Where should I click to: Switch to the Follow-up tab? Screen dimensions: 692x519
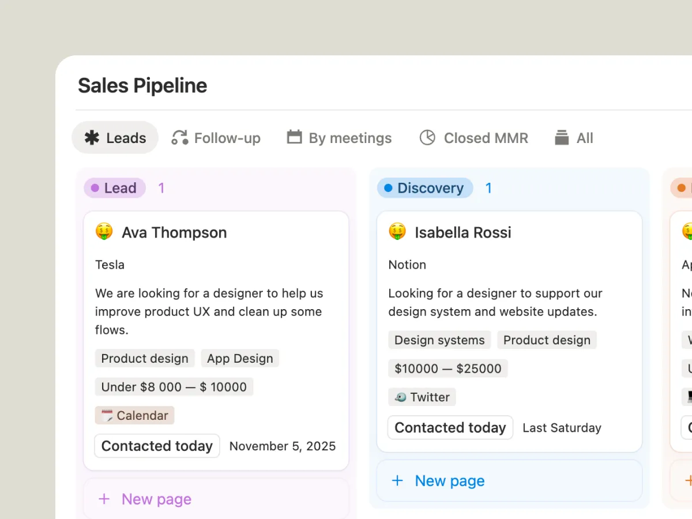[216, 138]
